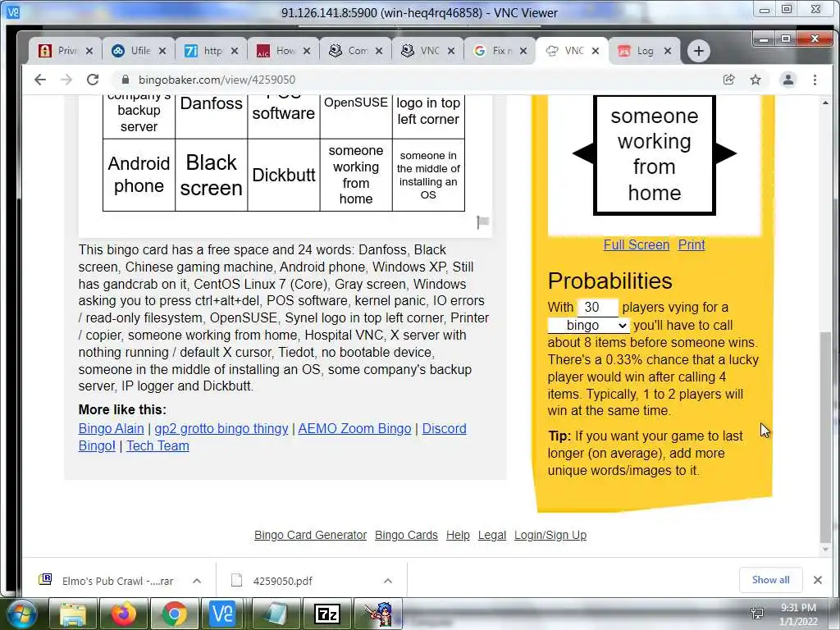Open Chrome three-dot menu
This screenshot has height=630, width=840.
(x=815, y=80)
